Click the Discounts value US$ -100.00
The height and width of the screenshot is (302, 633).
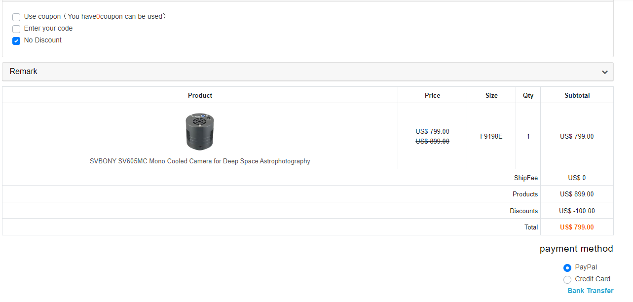point(577,211)
